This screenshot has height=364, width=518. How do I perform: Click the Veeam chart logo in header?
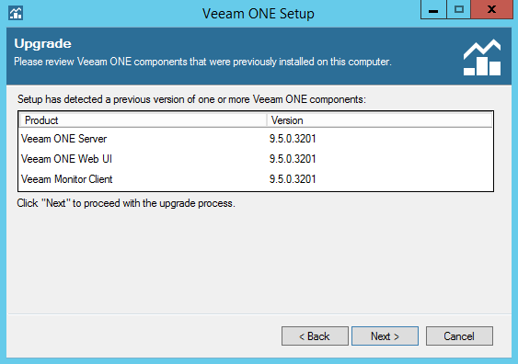click(x=482, y=57)
